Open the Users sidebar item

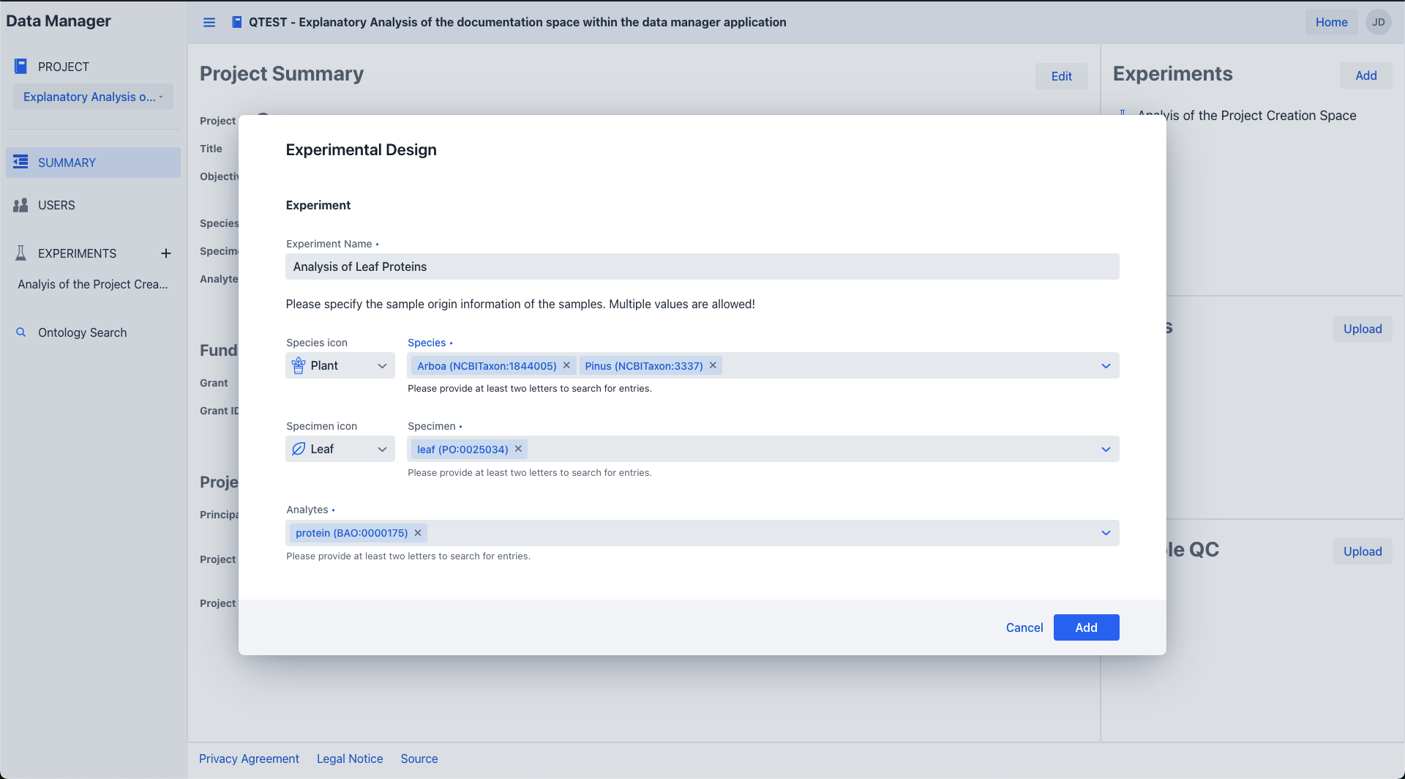point(56,205)
